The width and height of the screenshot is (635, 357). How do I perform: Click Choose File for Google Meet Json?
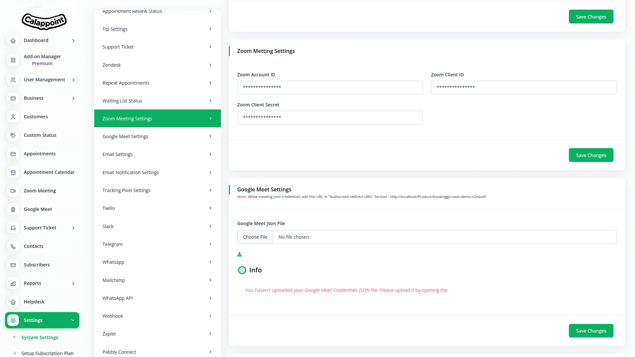[255, 237]
